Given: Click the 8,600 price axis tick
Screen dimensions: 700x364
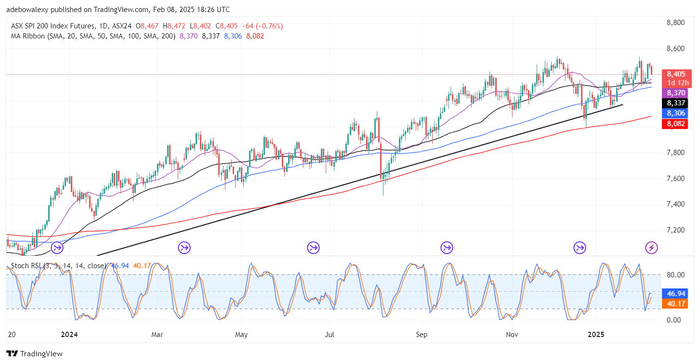Looking at the screenshot, I should coord(676,49).
